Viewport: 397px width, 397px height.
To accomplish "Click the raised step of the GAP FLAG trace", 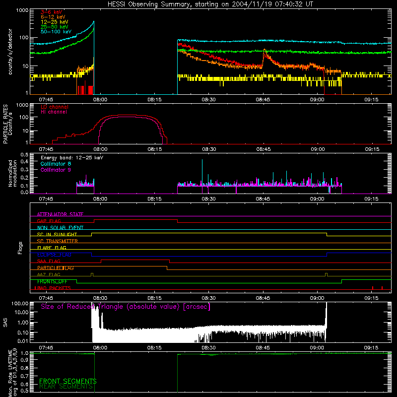I will (x=135, y=220).
